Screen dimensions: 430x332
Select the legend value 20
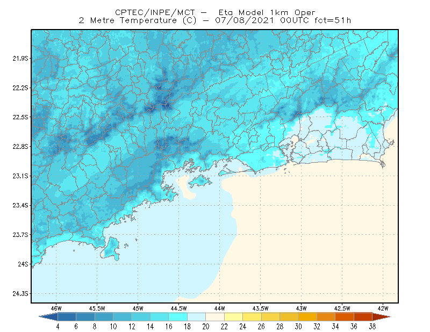(206, 327)
